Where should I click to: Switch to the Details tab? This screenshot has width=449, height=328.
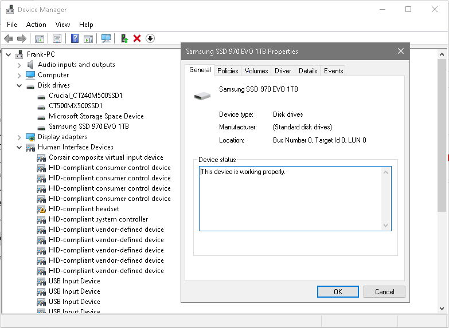pos(308,71)
